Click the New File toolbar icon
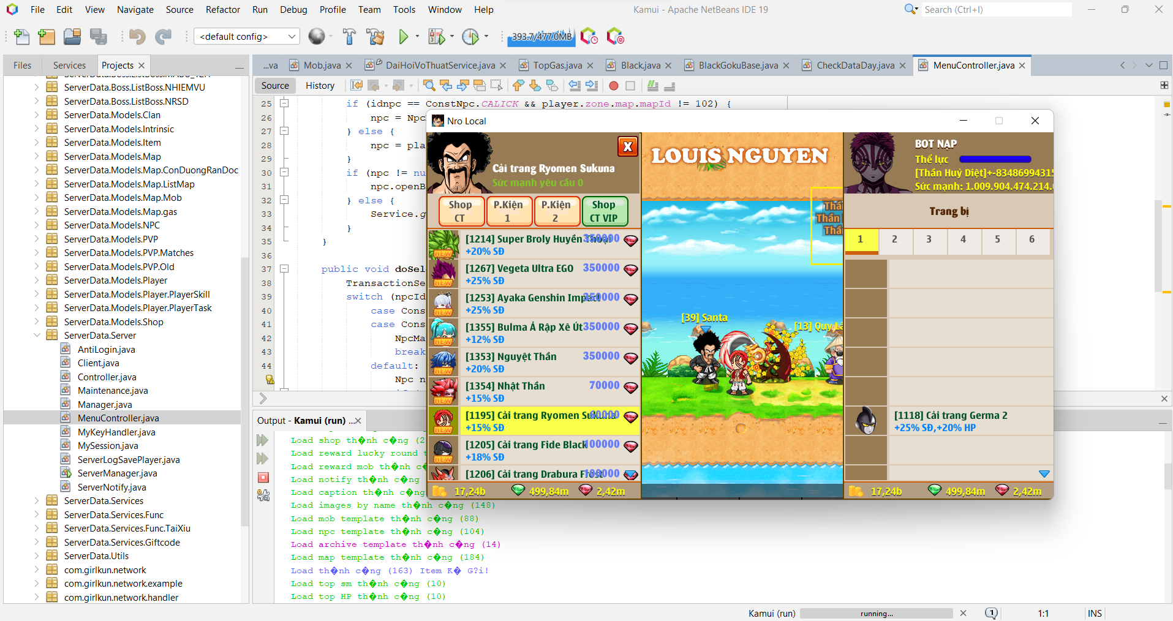The image size is (1173, 621). coord(21,37)
